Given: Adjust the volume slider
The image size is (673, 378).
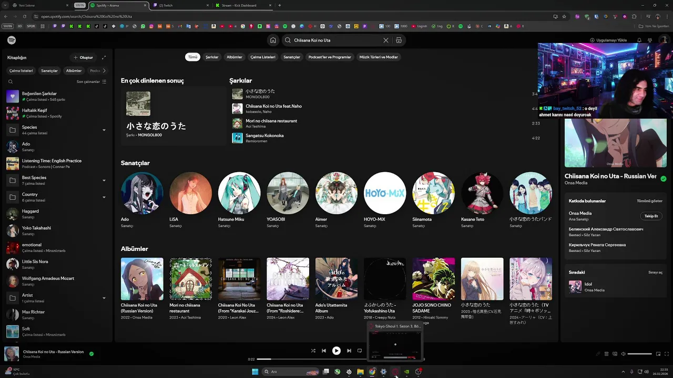Looking at the screenshot, I should click(x=640, y=354).
